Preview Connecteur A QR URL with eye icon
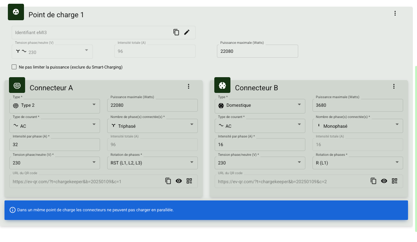The width and height of the screenshot is (417, 242). click(179, 181)
